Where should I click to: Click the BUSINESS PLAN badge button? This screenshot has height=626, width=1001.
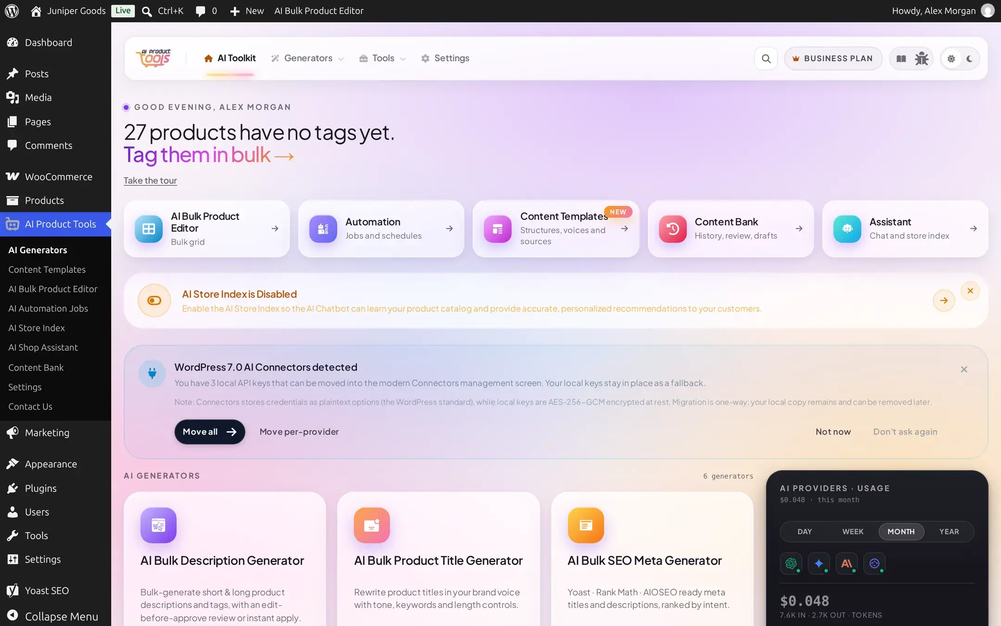[x=833, y=58]
